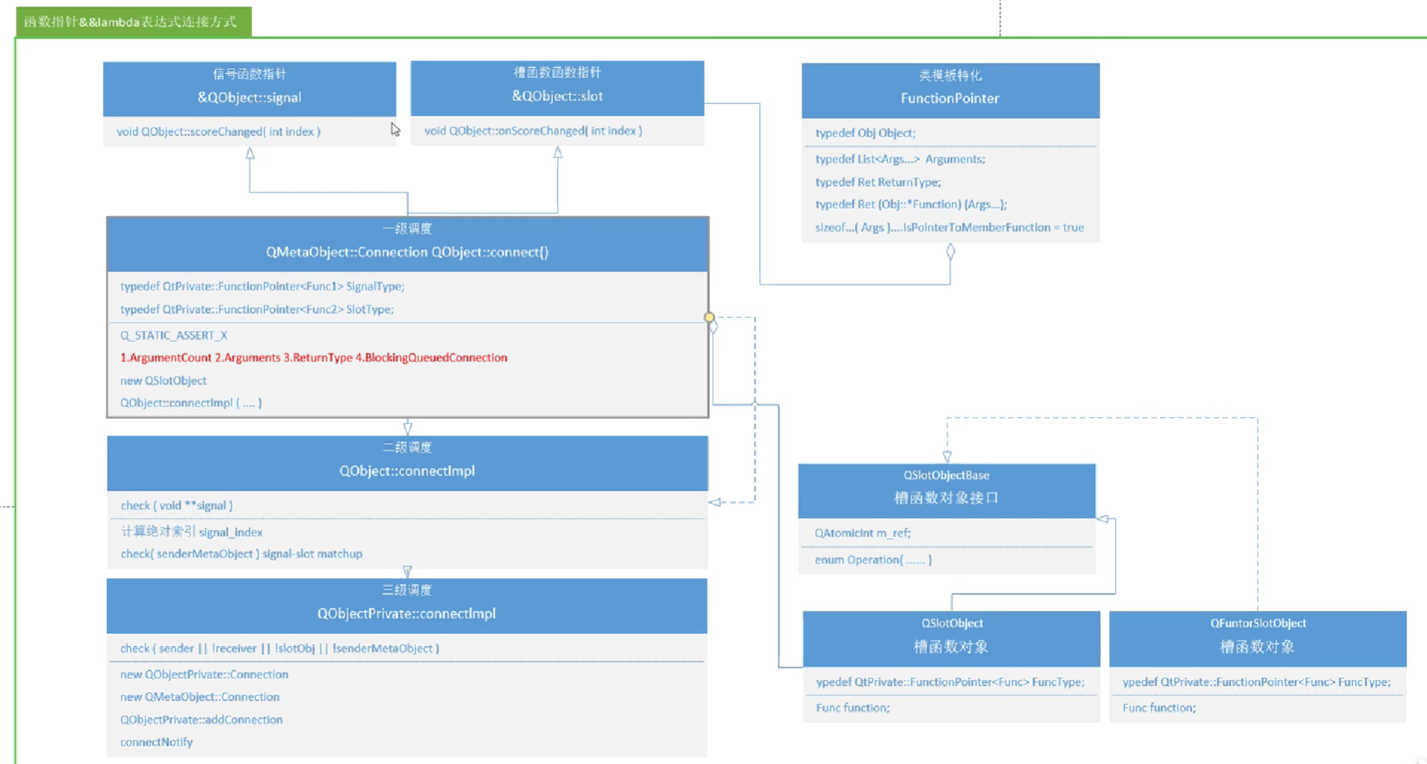Select the text "Q_STATIC_ASSERT_X"

pos(174,335)
